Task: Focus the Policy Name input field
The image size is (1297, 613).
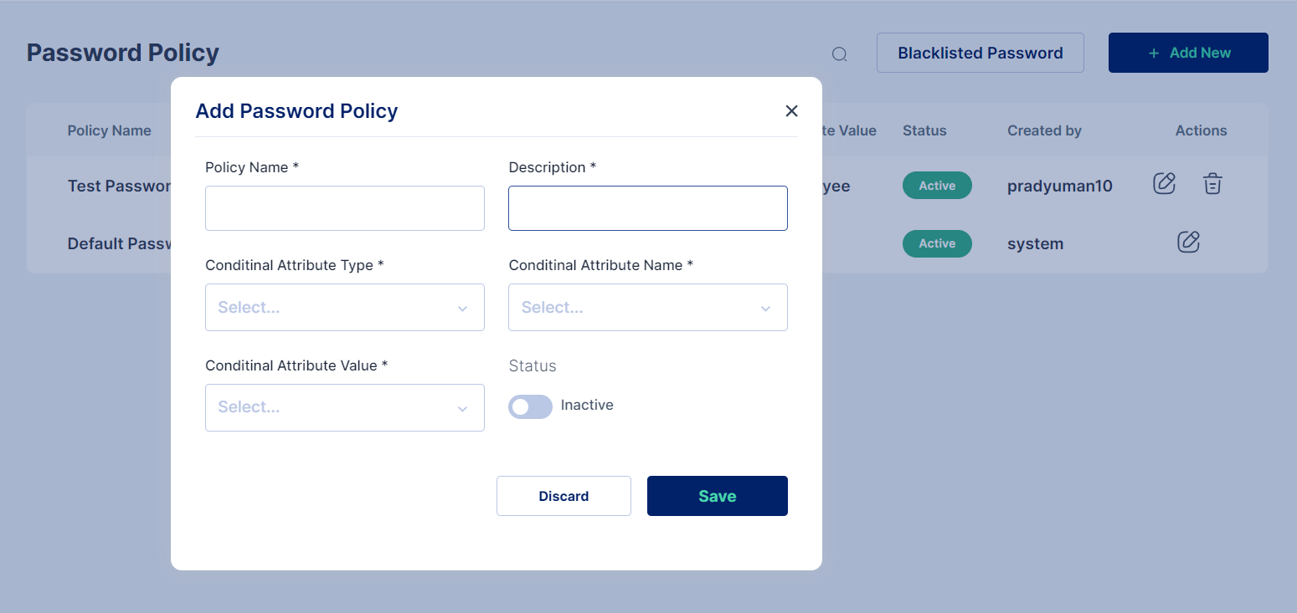Action: pos(344,208)
